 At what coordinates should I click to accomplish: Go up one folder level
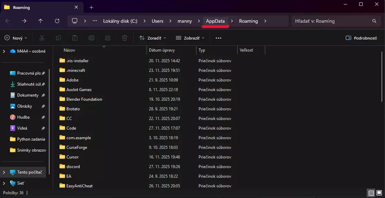tap(41, 21)
